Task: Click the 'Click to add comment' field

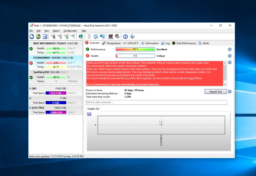Action: (x=156, y=102)
